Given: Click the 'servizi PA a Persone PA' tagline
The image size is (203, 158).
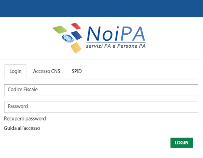Looking at the screenshot, I should click(116, 46).
